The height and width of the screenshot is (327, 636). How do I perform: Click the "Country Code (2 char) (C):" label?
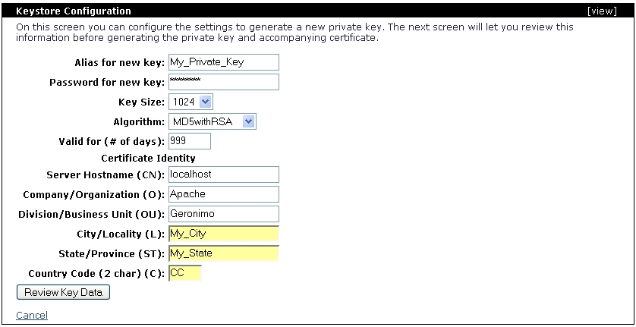coord(96,273)
